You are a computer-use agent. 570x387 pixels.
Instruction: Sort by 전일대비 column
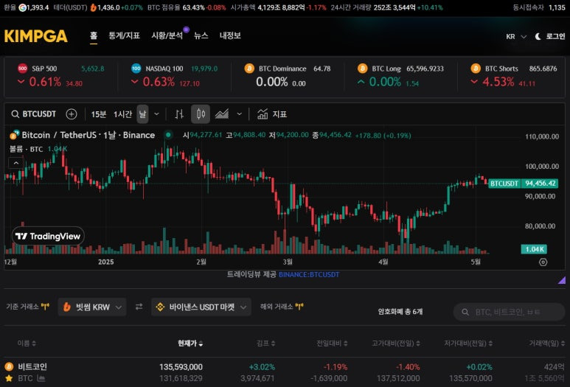point(332,343)
